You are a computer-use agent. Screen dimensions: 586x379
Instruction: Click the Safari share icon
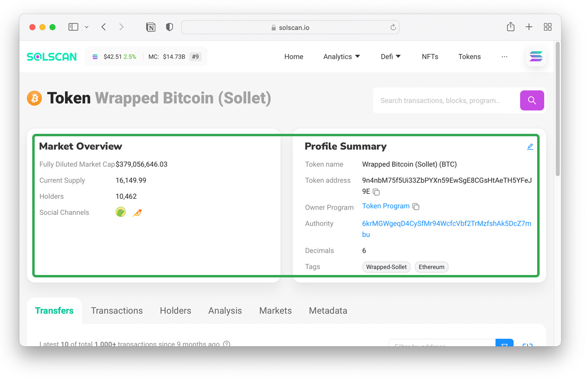[x=510, y=27]
